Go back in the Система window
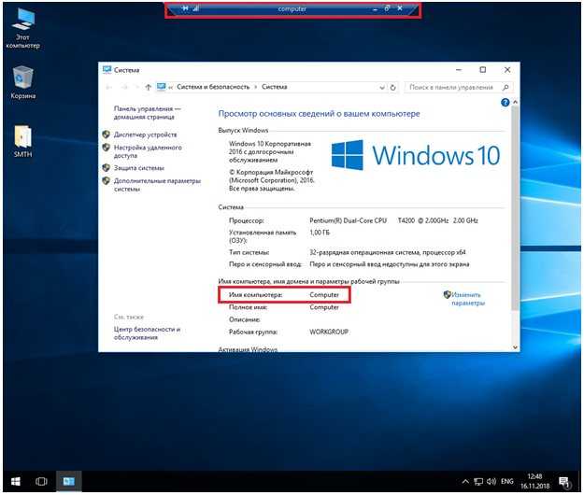The width and height of the screenshot is (584, 495). pos(108,87)
